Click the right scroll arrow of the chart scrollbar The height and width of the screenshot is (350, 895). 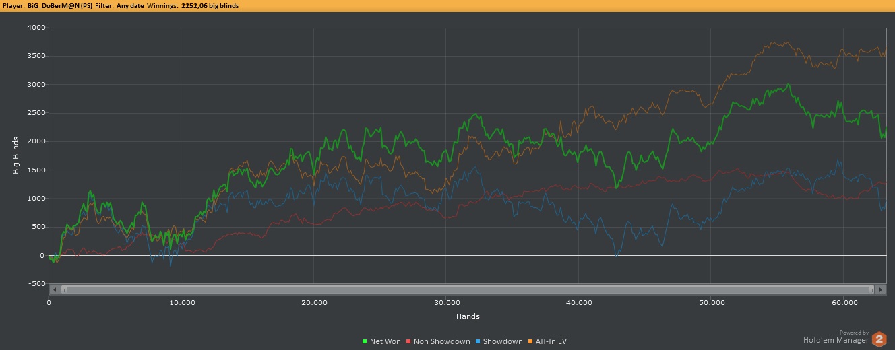880,290
